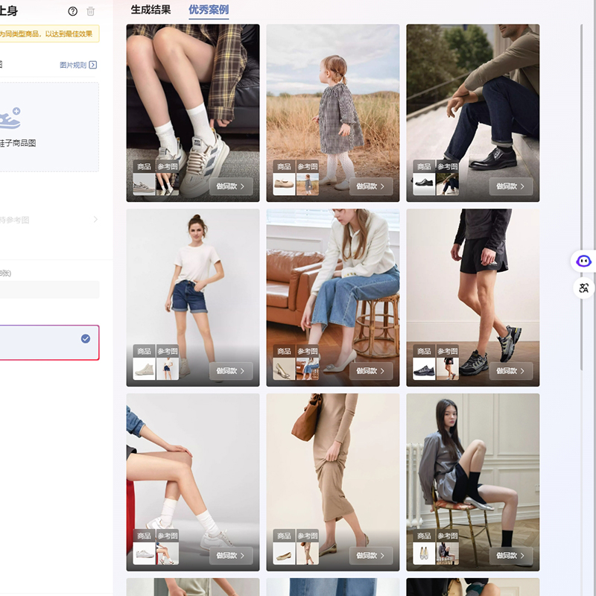Viewport: 596px width, 596px height.
Task: Switch to the 优秀案例 tab
Action: pyautogui.click(x=209, y=10)
